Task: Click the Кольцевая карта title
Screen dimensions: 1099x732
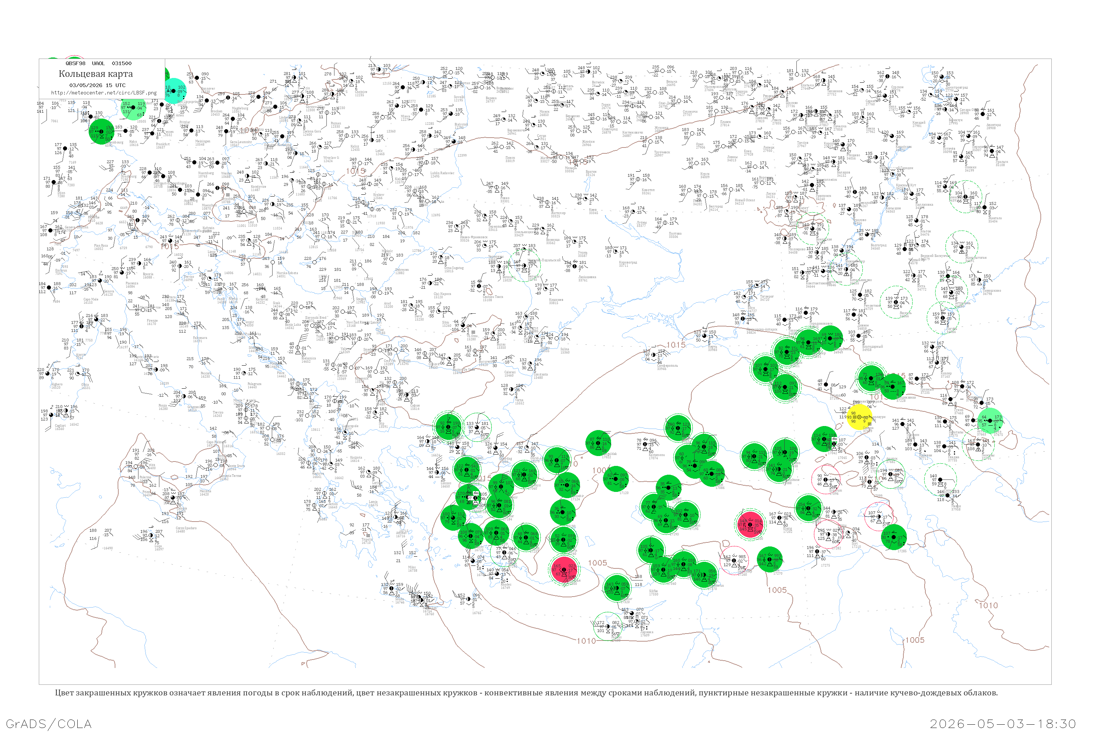Action: click(x=96, y=74)
